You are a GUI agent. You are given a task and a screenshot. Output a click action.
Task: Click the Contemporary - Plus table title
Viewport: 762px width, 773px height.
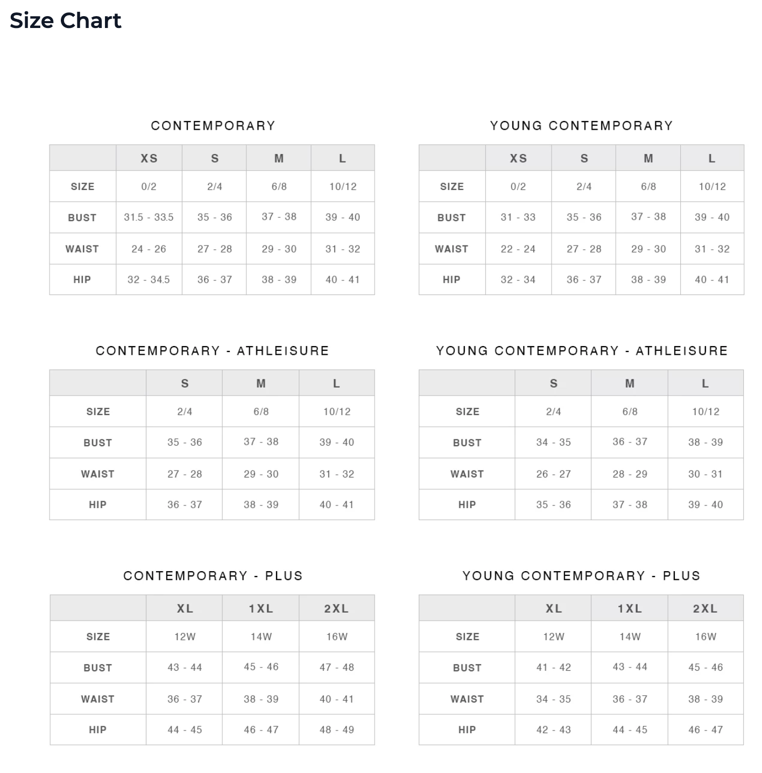pos(213,575)
